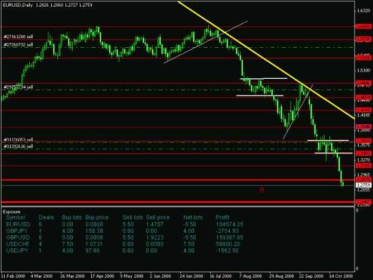Click the 1.3401 red price label
This screenshot has width=373, height=280.
tap(363, 153)
